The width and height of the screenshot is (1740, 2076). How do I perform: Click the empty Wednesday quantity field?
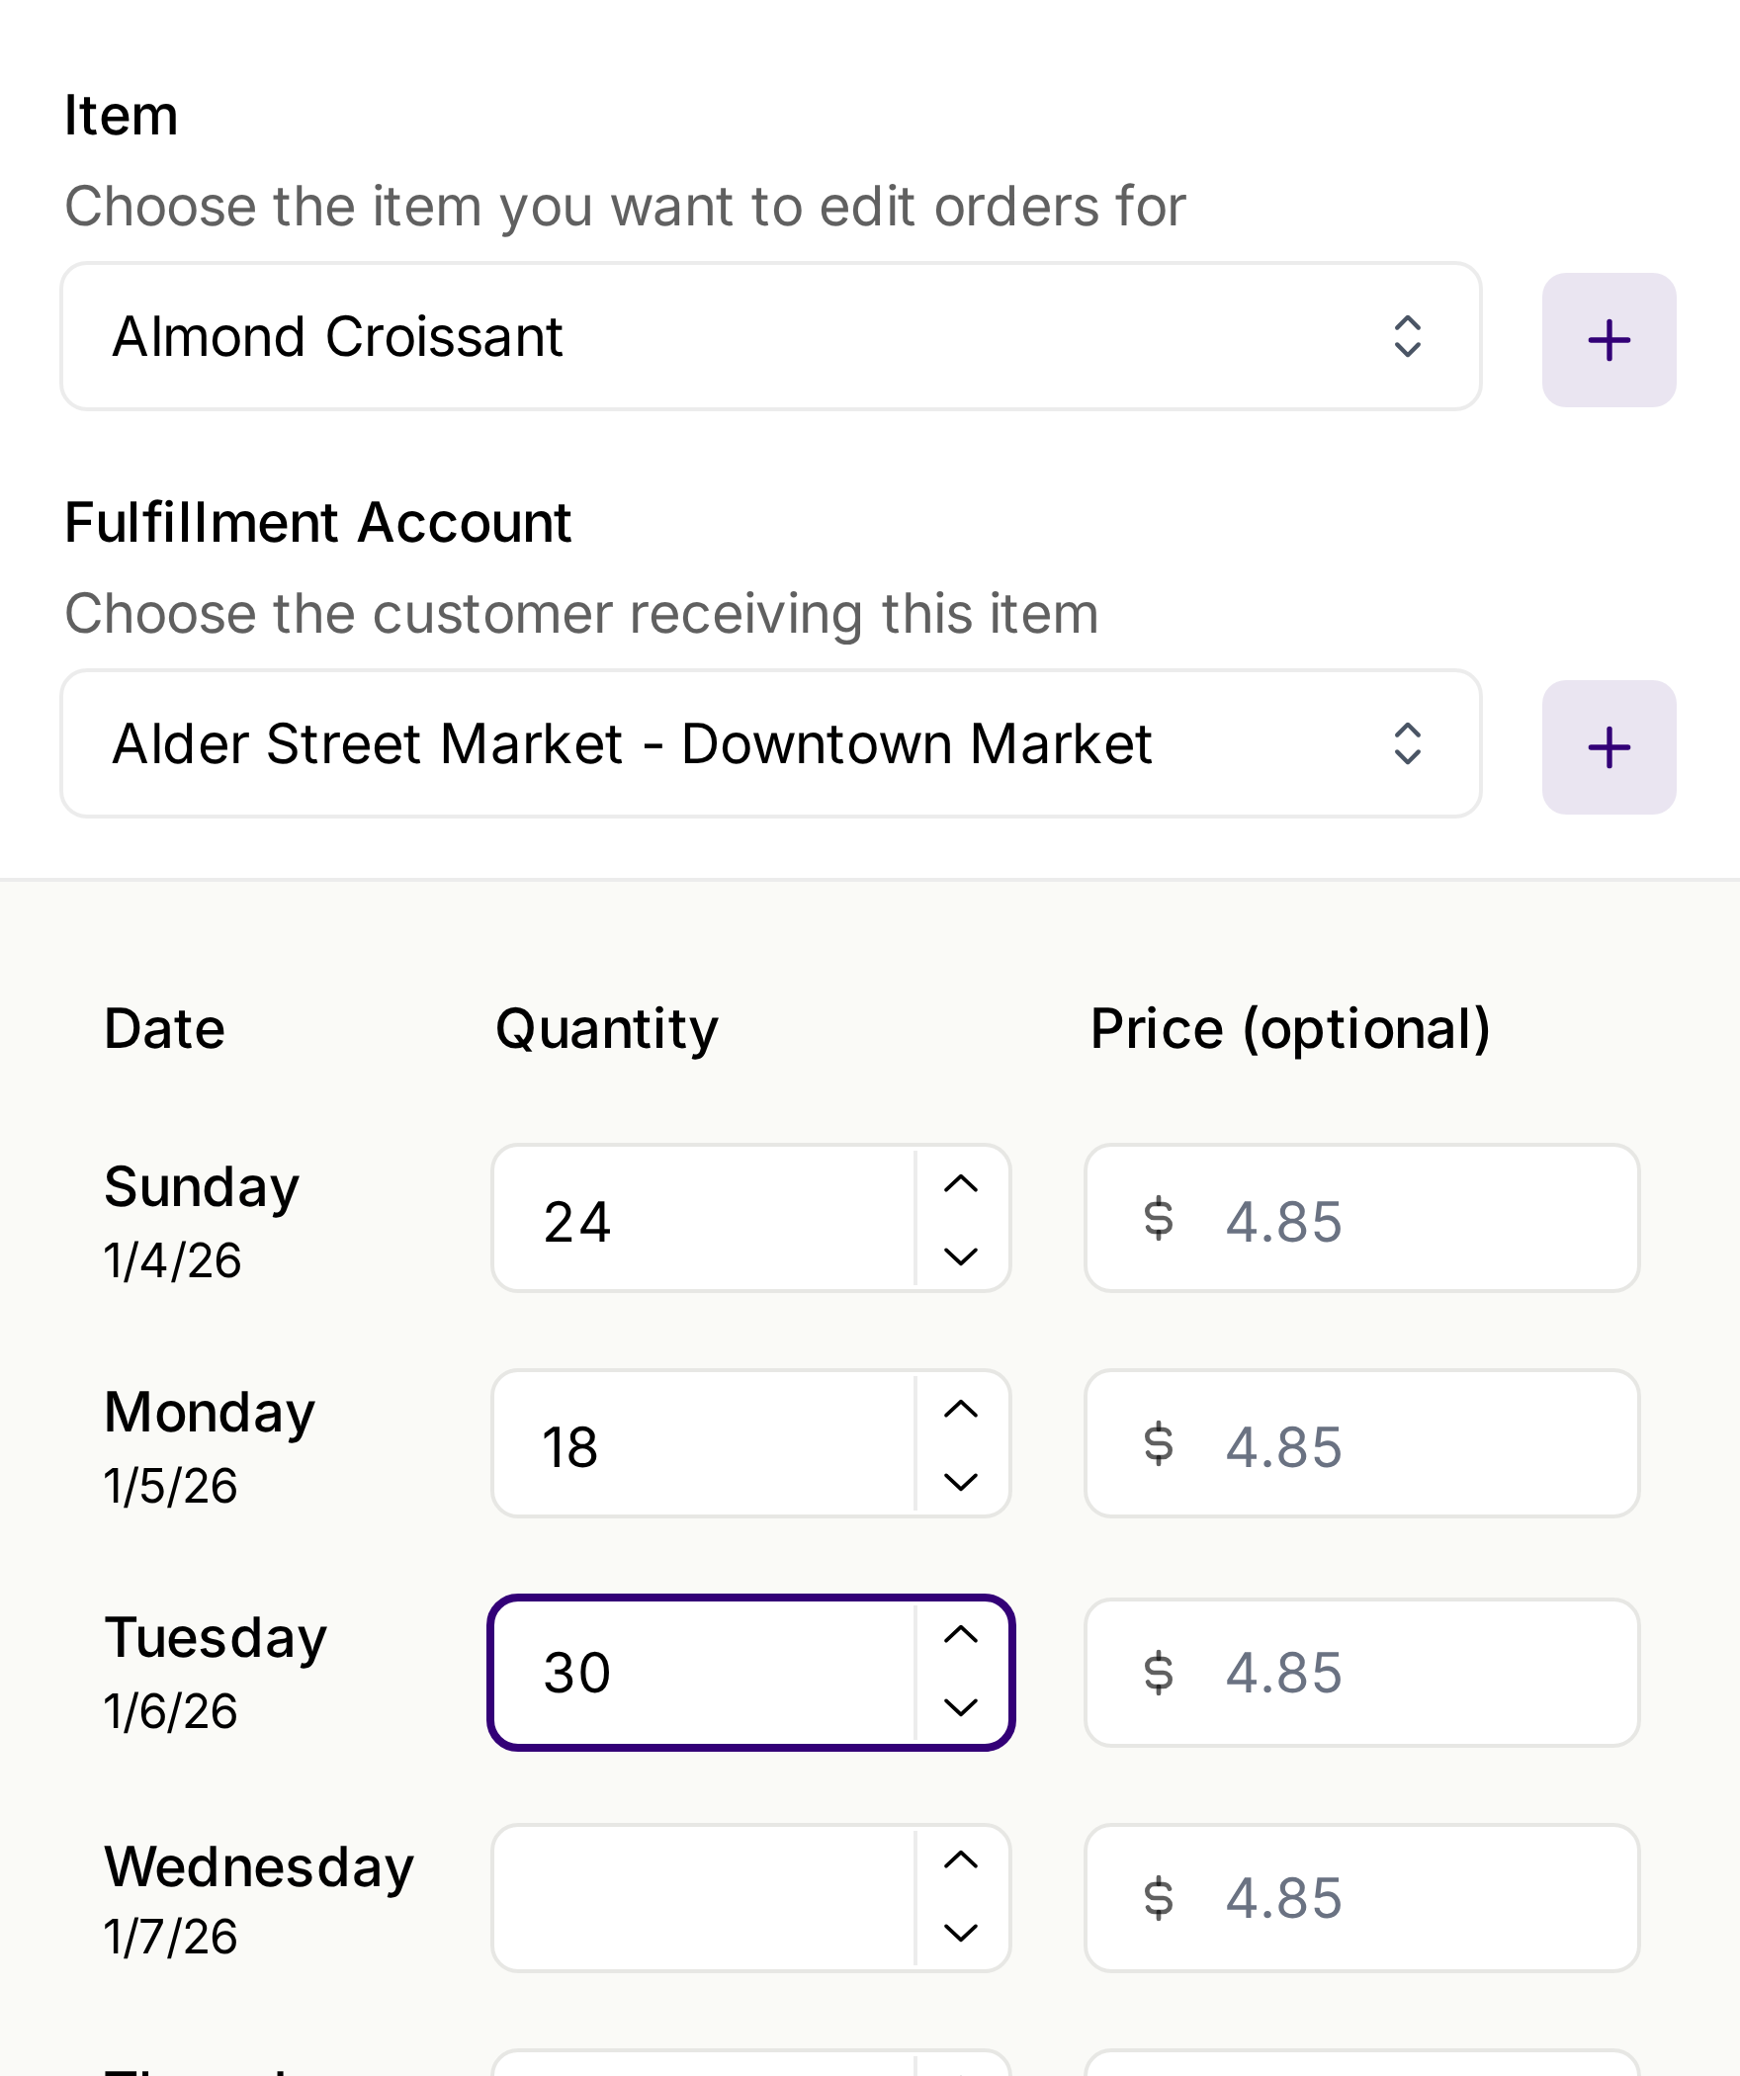tap(704, 1897)
